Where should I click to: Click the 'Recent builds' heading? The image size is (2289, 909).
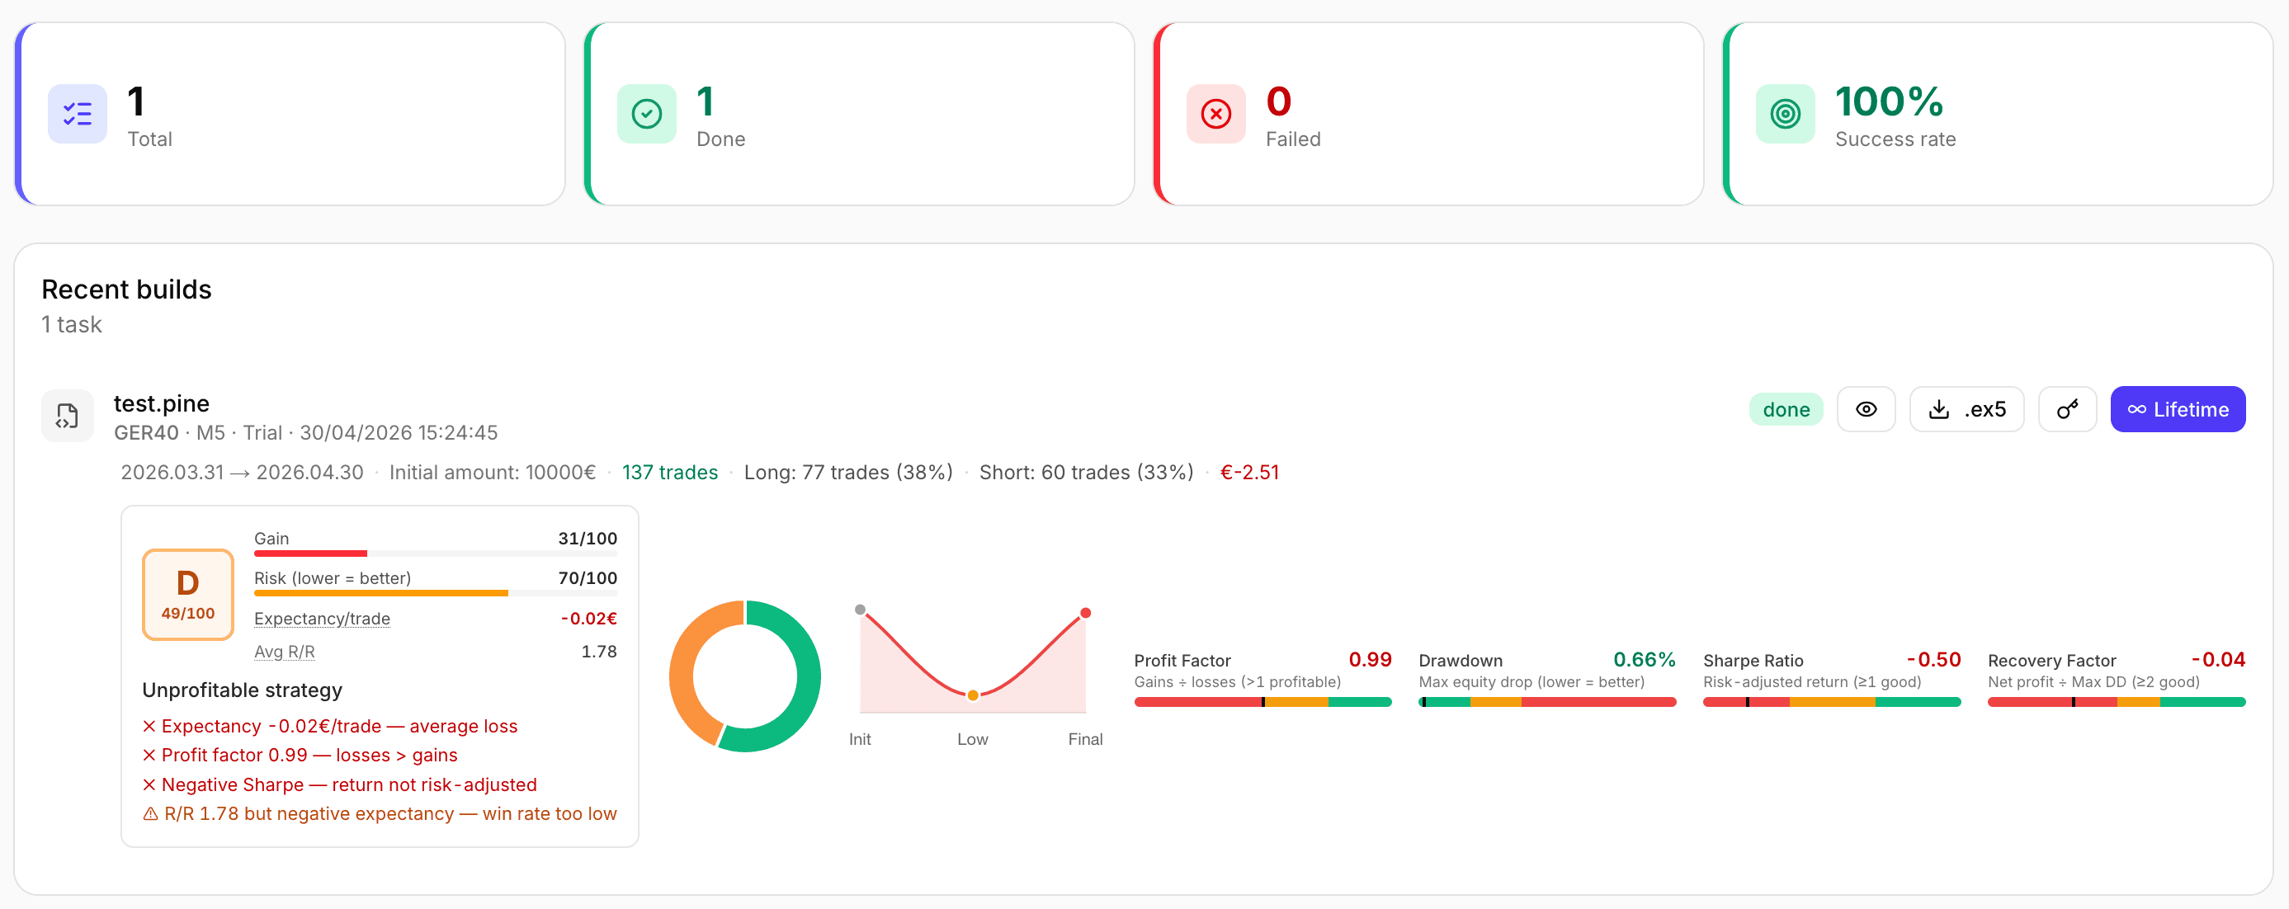click(x=126, y=290)
